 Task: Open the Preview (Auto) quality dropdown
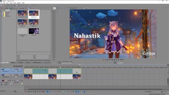[x=78, y=8]
